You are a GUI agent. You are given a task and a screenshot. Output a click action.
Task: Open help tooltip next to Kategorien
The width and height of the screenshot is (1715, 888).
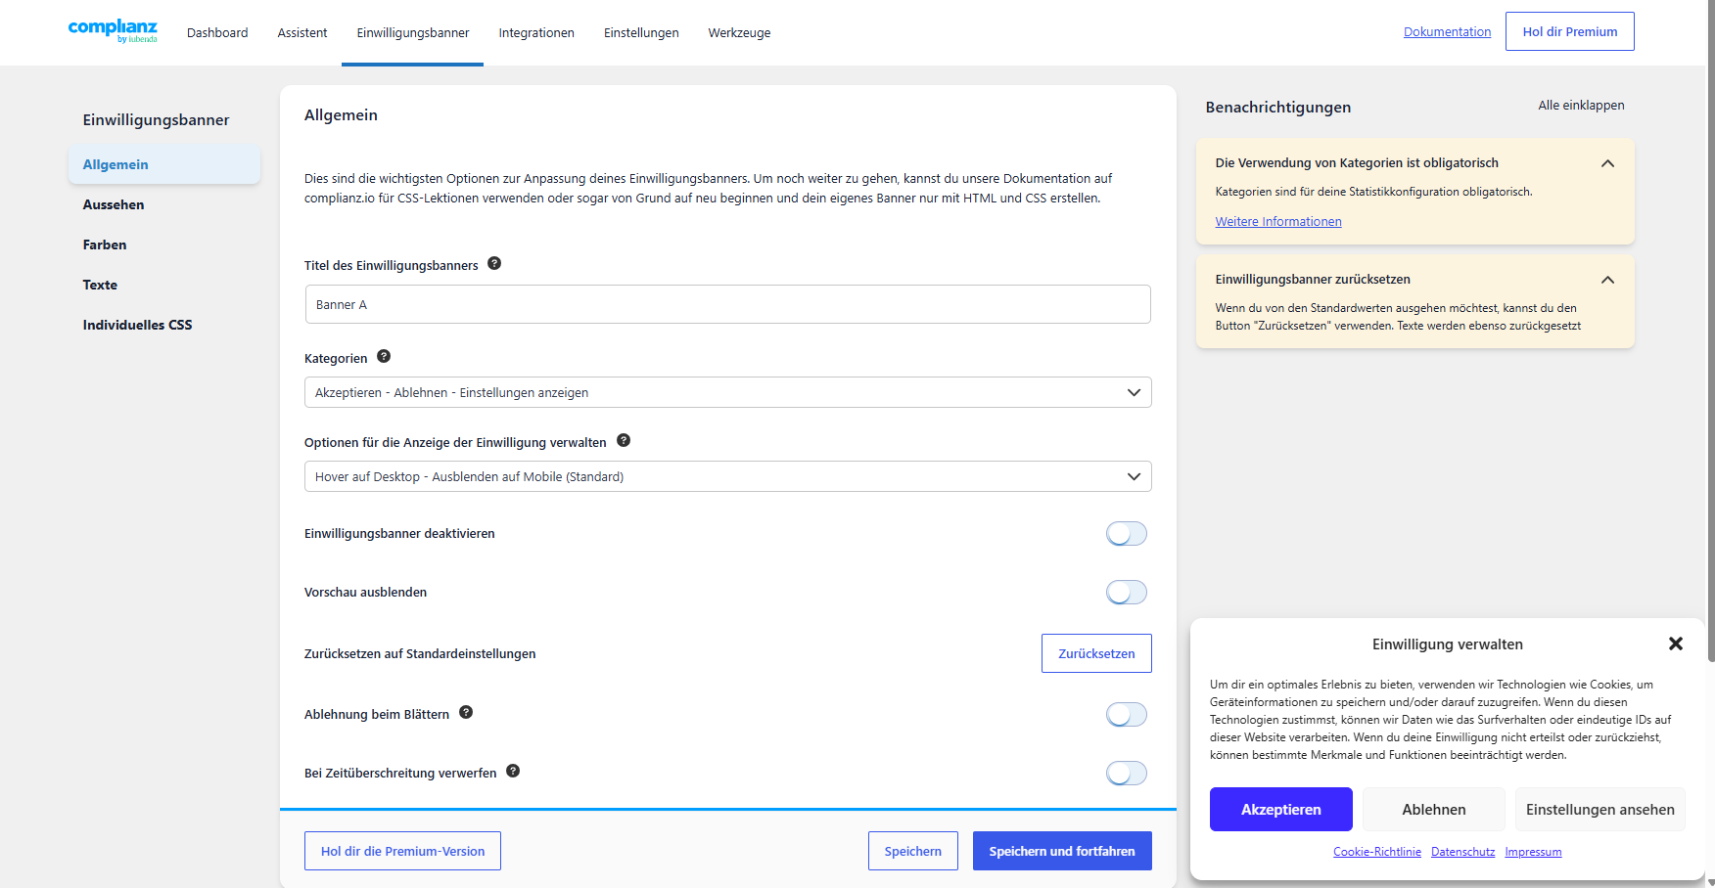(384, 356)
